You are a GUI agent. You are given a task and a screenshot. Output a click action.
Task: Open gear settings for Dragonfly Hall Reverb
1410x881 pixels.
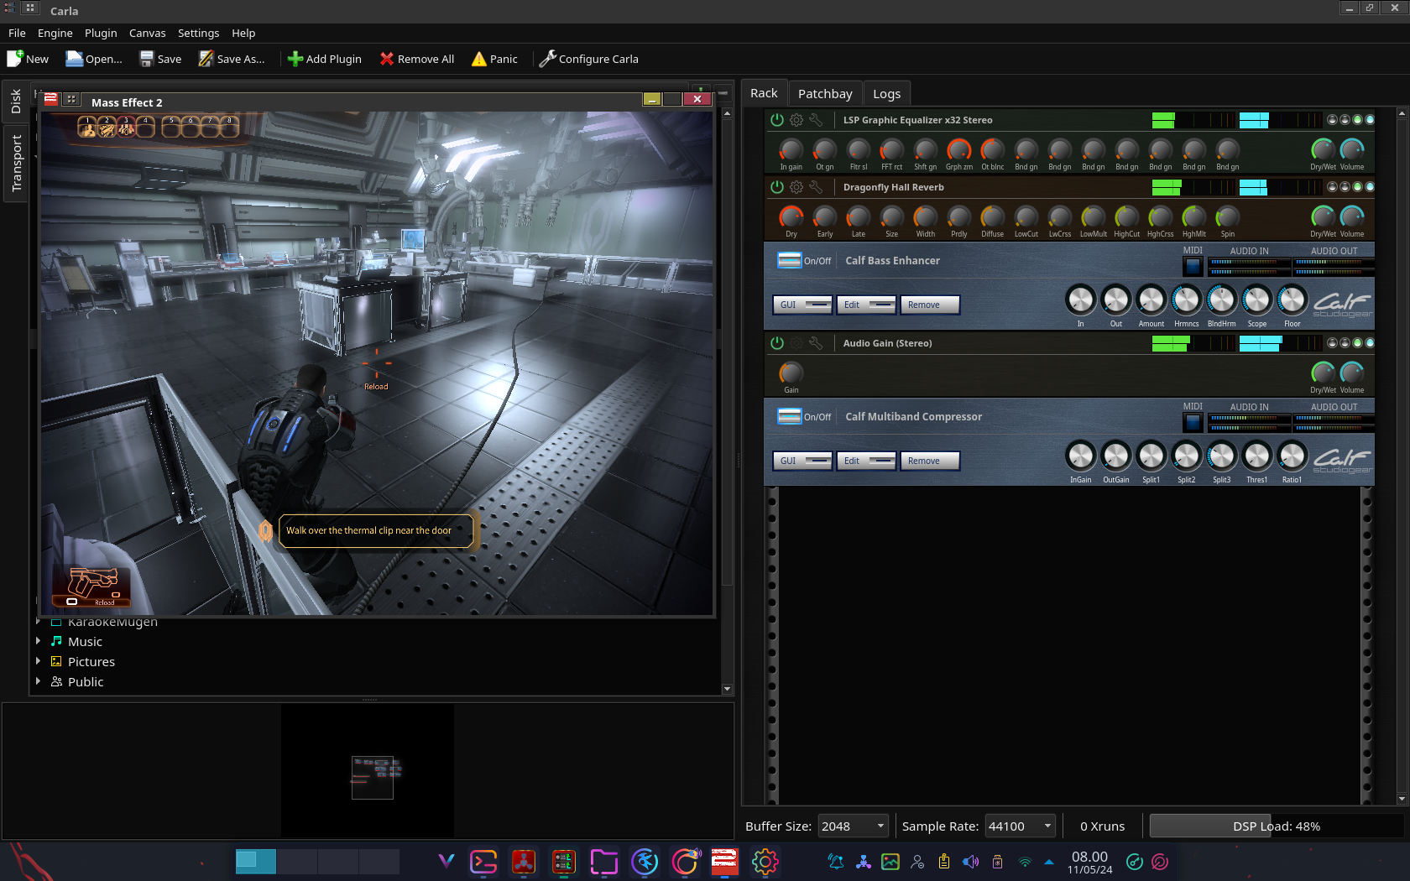[x=796, y=187]
